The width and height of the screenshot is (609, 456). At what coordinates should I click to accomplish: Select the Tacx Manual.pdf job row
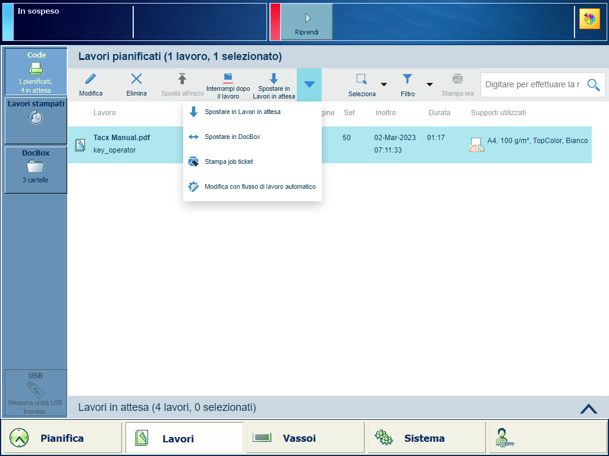(x=329, y=145)
